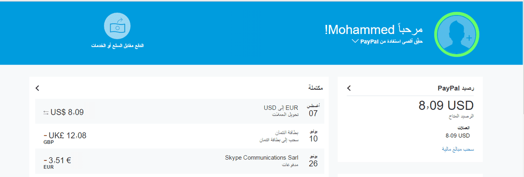Click the "رصيد PayPal" balance heading
The height and width of the screenshot is (177, 524).
[456, 88]
